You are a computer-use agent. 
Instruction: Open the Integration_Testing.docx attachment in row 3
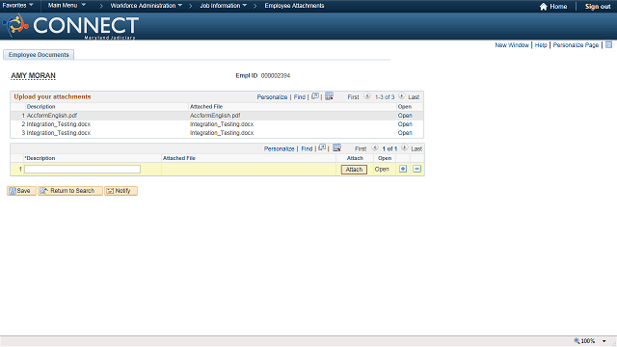click(405, 133)
